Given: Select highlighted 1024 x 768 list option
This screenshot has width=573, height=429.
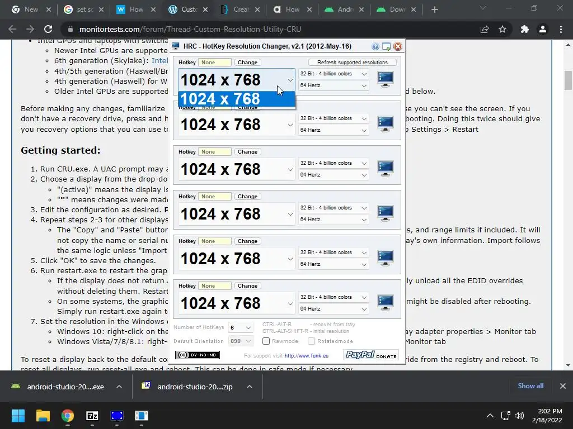Looking at the screenshot, I should coord(237,99).
